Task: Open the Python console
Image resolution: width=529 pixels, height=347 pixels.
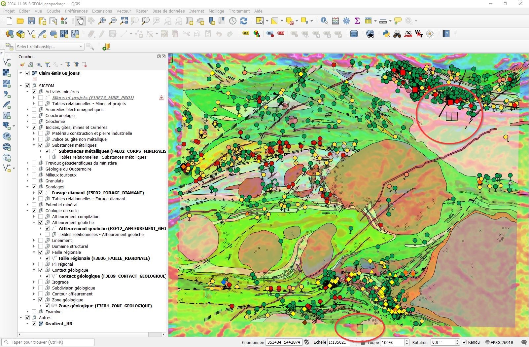Action: pos(386,34)
